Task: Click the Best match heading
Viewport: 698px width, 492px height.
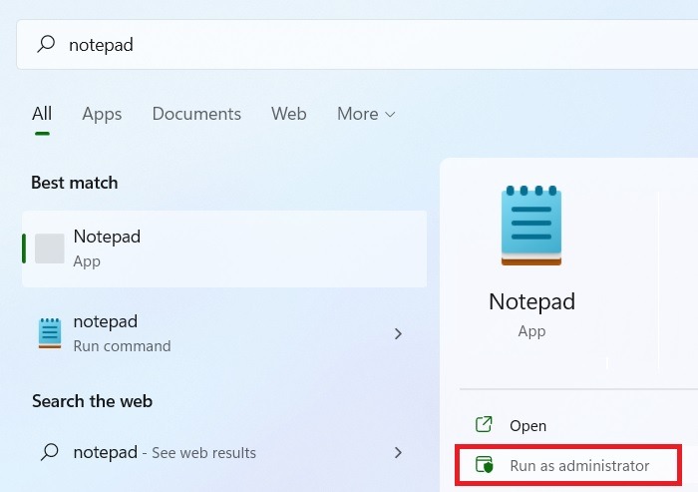Action: [x=75, y=183]
